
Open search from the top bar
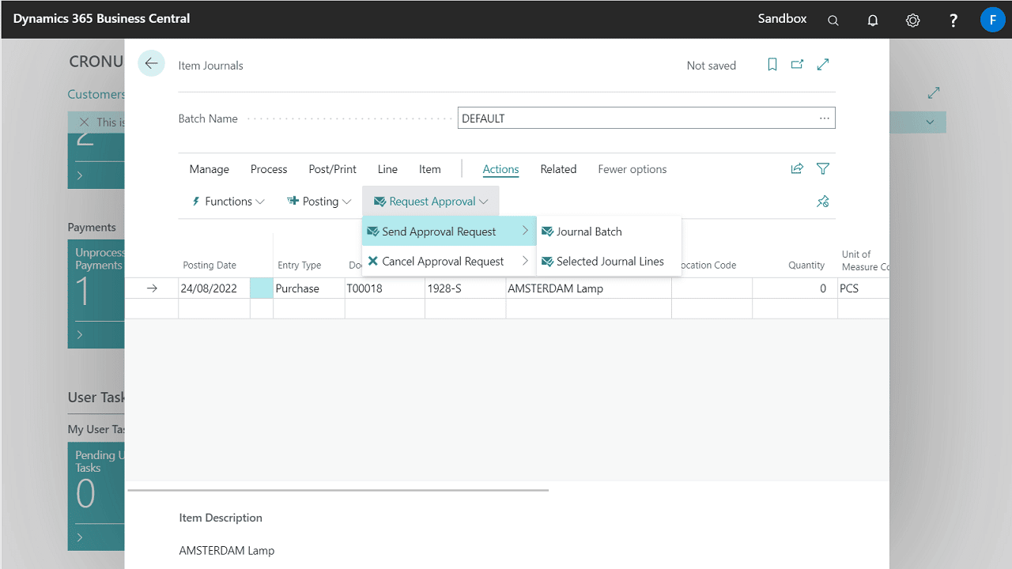tap(833, 21)
